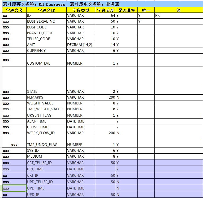The image size is (203, 198).
Task: Select the CRT_TIME cell
Action: (x=46, y=169)
